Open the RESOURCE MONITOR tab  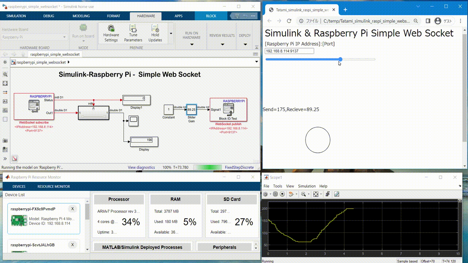pyautogui.click(x=54, y=186)
